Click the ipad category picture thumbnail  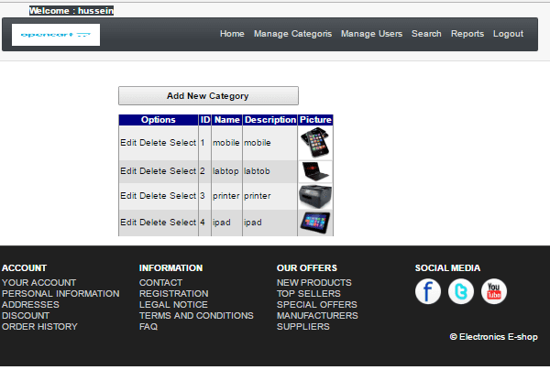(x=315, y=223)
